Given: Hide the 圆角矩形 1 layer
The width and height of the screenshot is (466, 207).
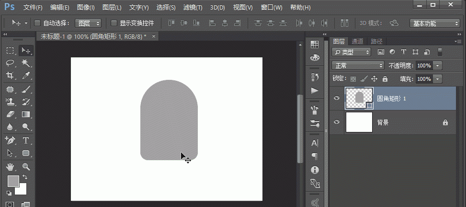Looking at the screenshot, I should [x=337, y=98].
